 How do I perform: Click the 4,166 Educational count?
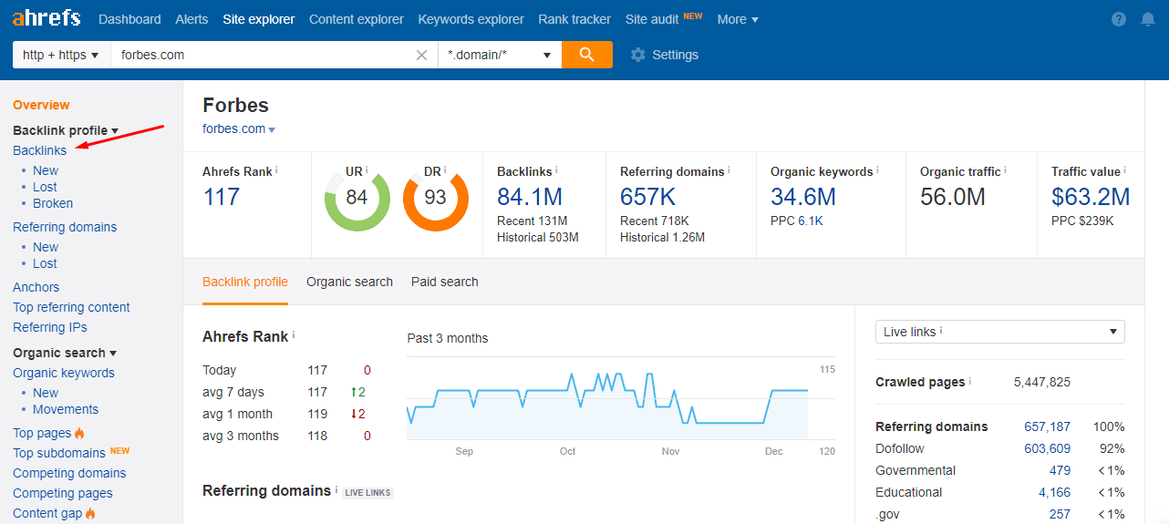pyautogui.click(x=1055, y=492)
